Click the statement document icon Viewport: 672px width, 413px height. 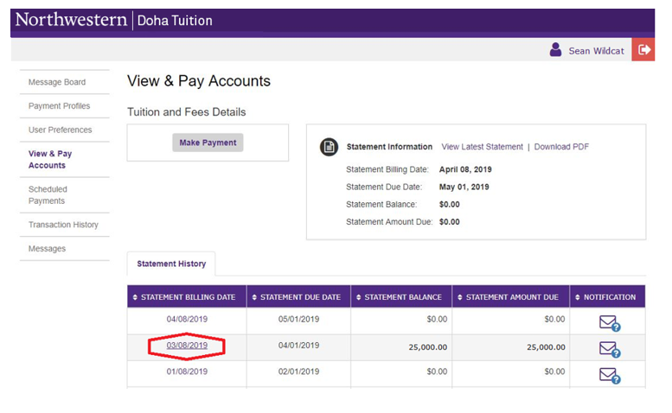click(x=329, y=147)
